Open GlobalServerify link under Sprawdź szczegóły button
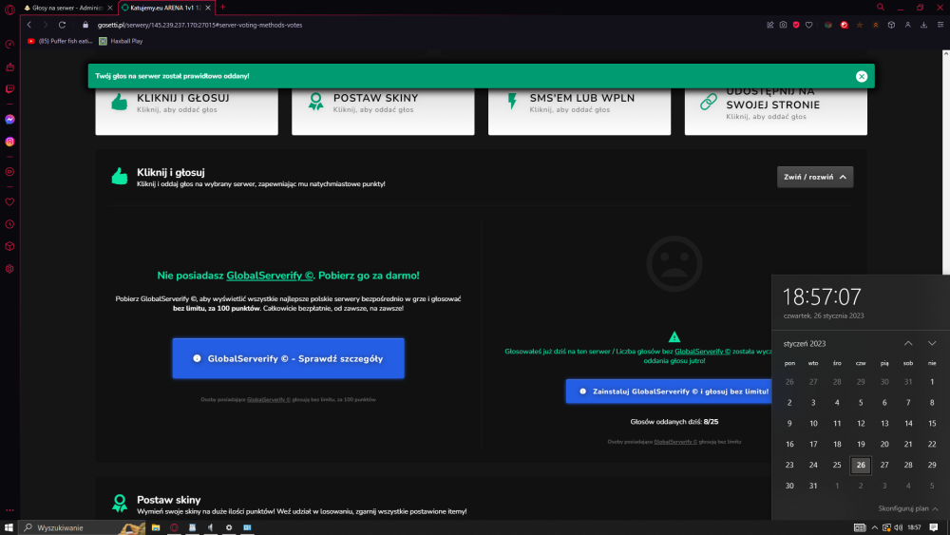This screenshot has width=950, height=535. click(269, 400)
